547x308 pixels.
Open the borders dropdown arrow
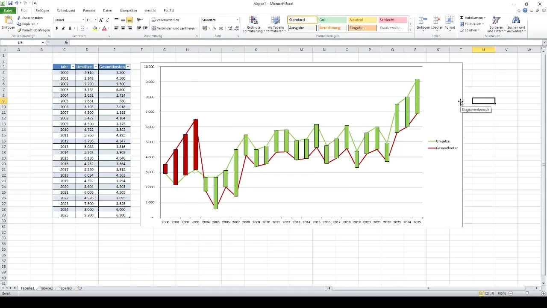pyautogui.click(x=88, y=28)
